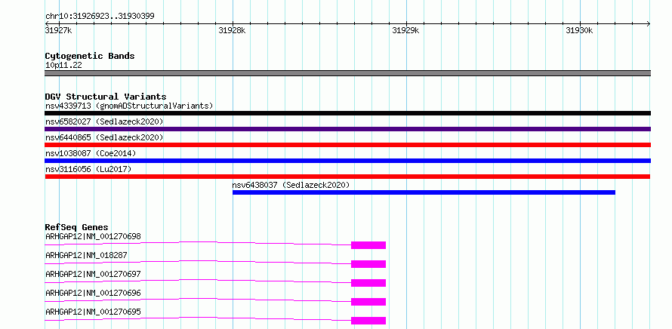Viewport: 672px width, 329px height.
Task: Click the ARHGAP12|NM_001270697 transcript label
Action: [93, 274]
